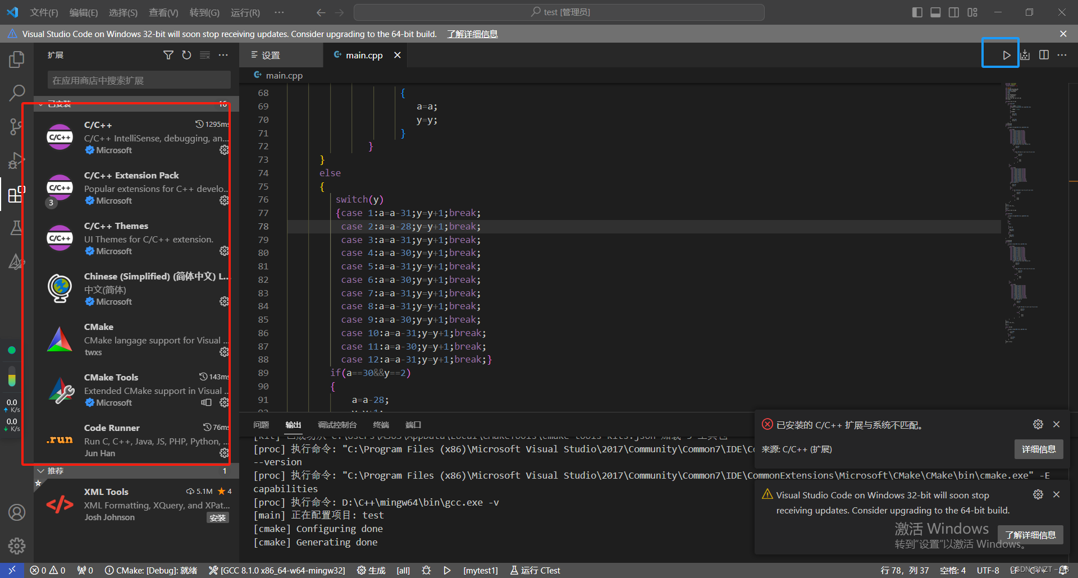This screenshot has width=1078, height=578.
Task: Open the Edit menu
Action: pyautogui.click(x=84, y=12)
